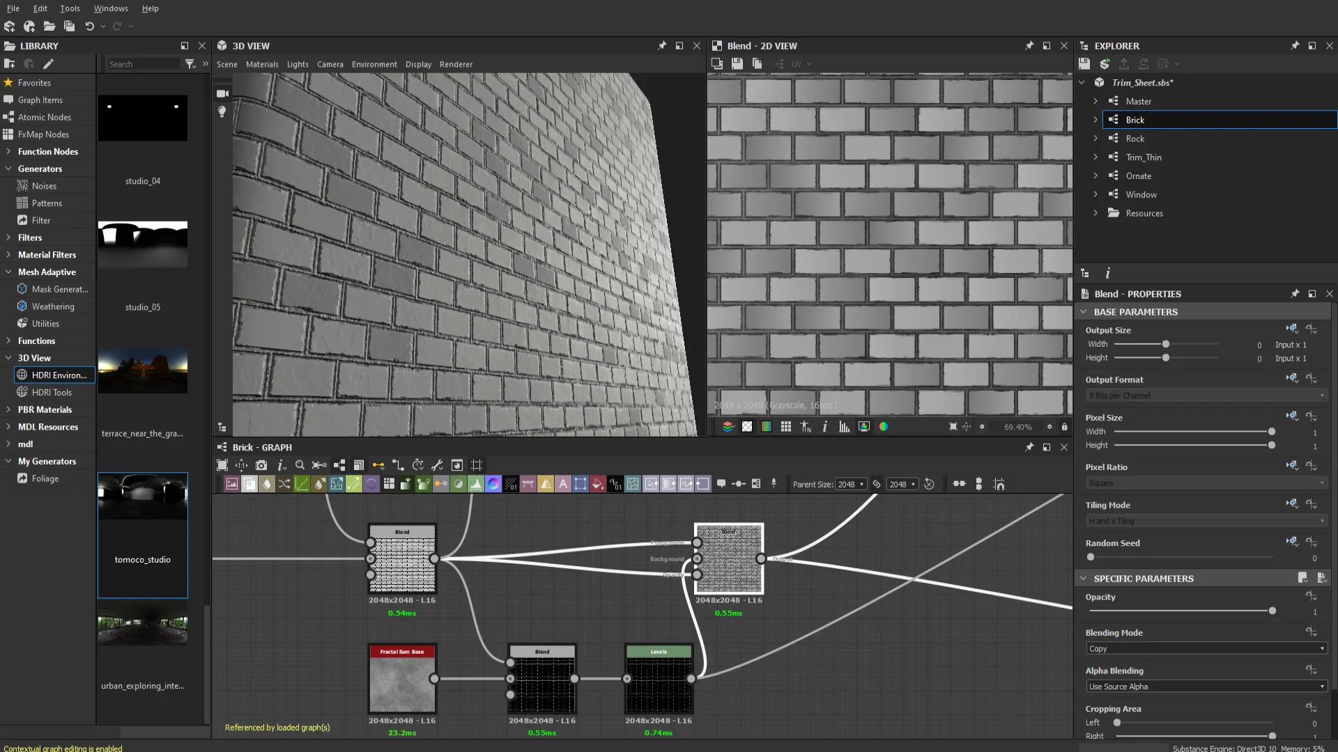This screenshot has height=752, width=1338.
Task: Expand the Master graph in Explorer
Action: click(x=1095, y=101)
